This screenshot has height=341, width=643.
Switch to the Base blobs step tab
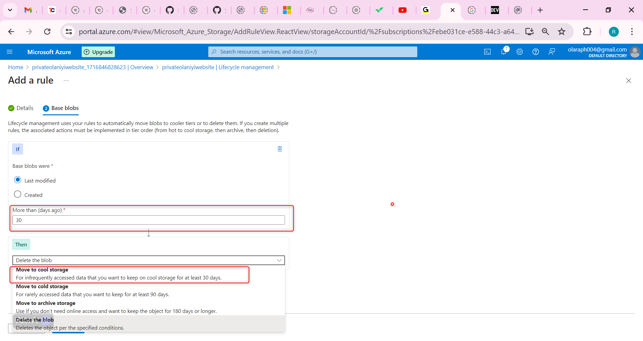[x=61, y=108]
